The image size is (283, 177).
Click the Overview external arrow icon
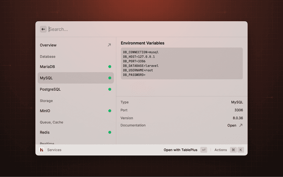pos(109,45)
